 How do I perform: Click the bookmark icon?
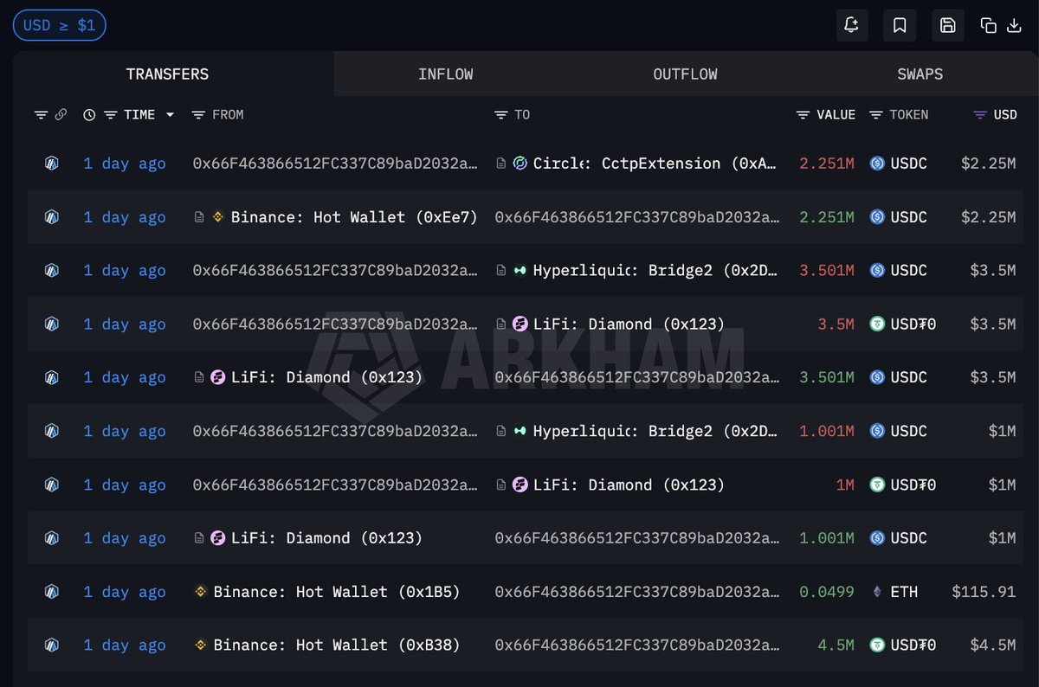pos(900,25)
